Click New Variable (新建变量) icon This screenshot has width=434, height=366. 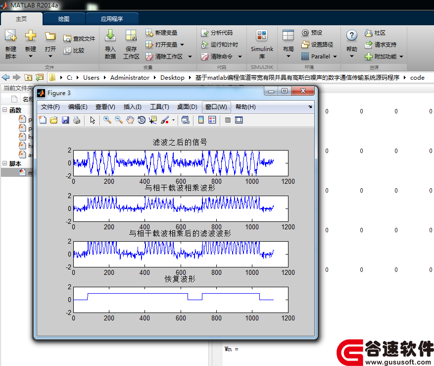(x=149, y=33)
